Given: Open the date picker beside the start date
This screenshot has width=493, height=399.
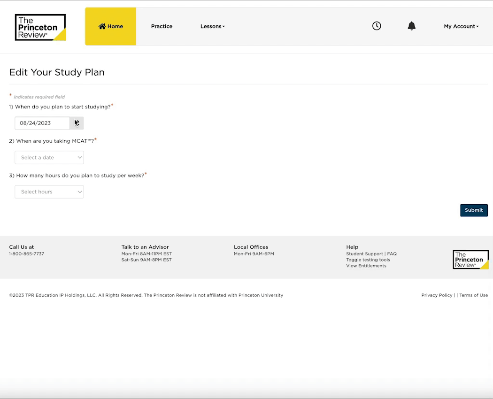Looking at the screenshot, I should tap(77, 123).
